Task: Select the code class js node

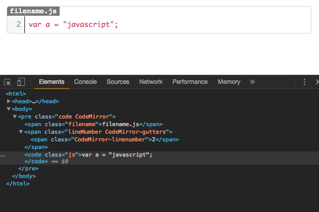Action: click(x=88, y=155)
